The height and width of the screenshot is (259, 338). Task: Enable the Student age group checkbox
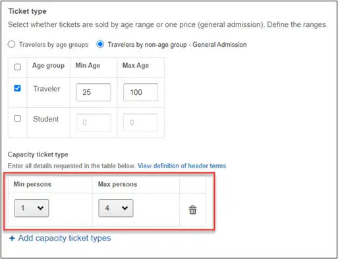[x=17, y=118]
